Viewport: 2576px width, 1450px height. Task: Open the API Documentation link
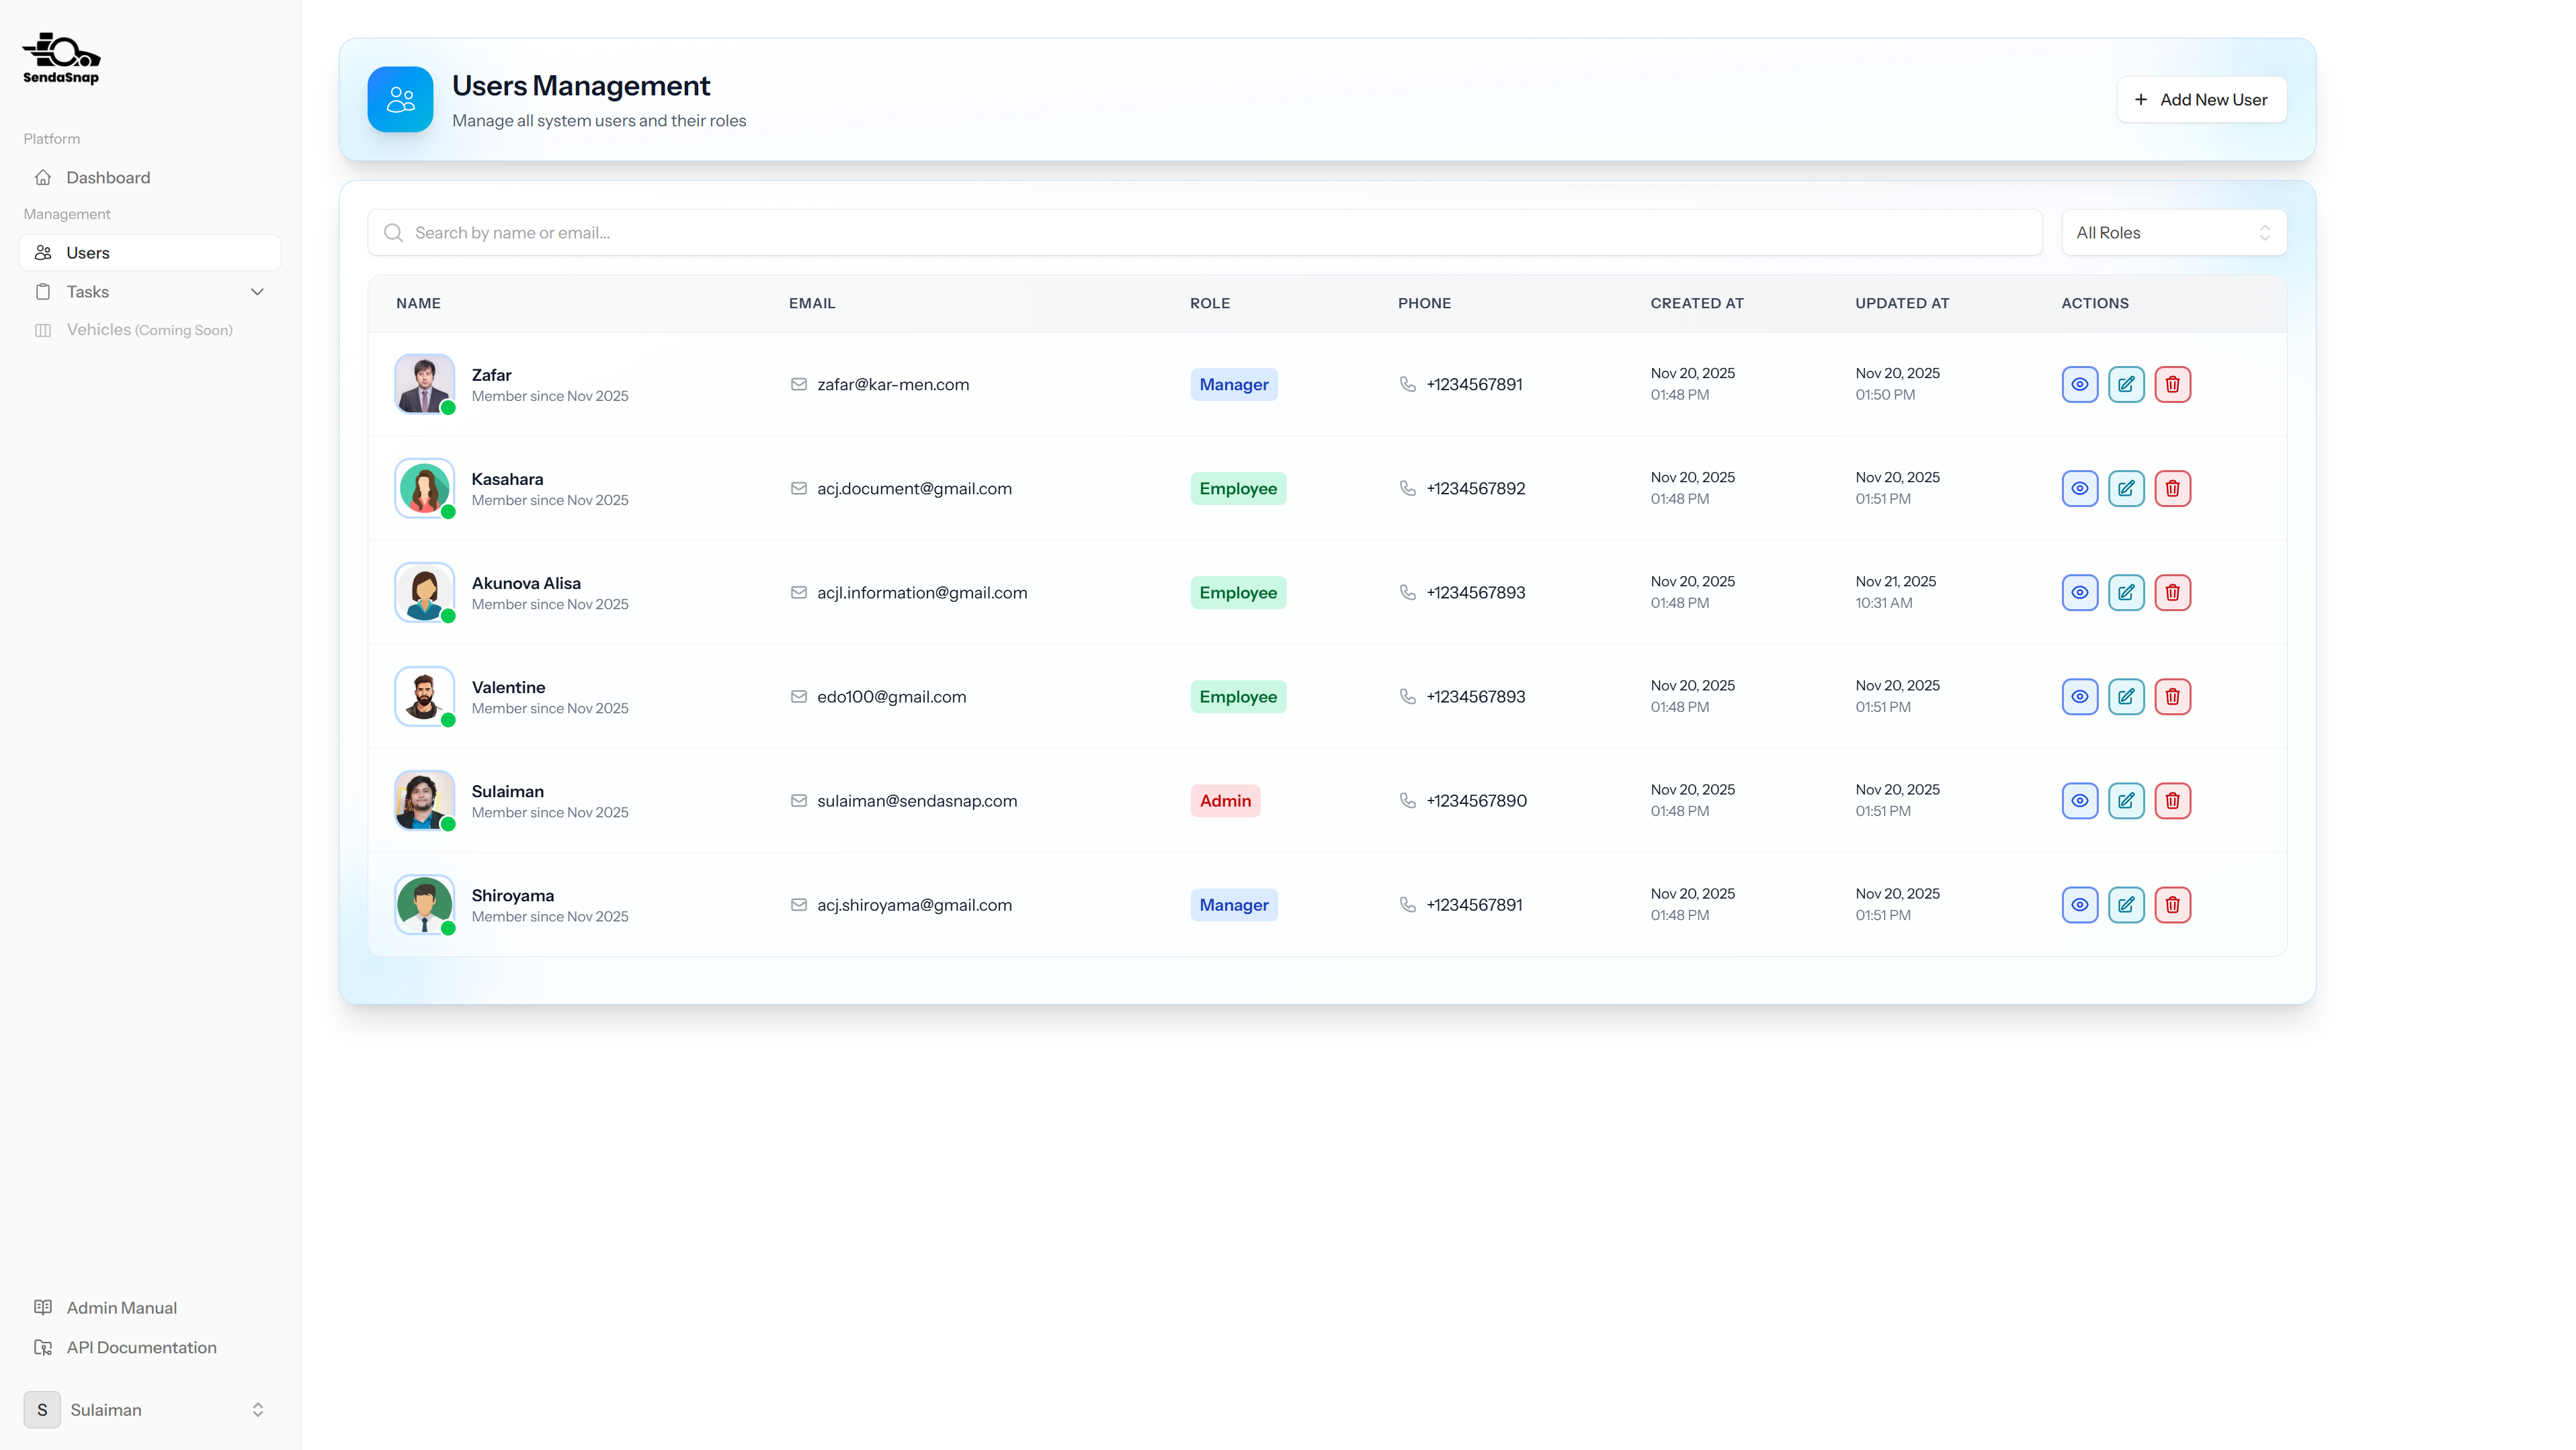coord(141,1347)
